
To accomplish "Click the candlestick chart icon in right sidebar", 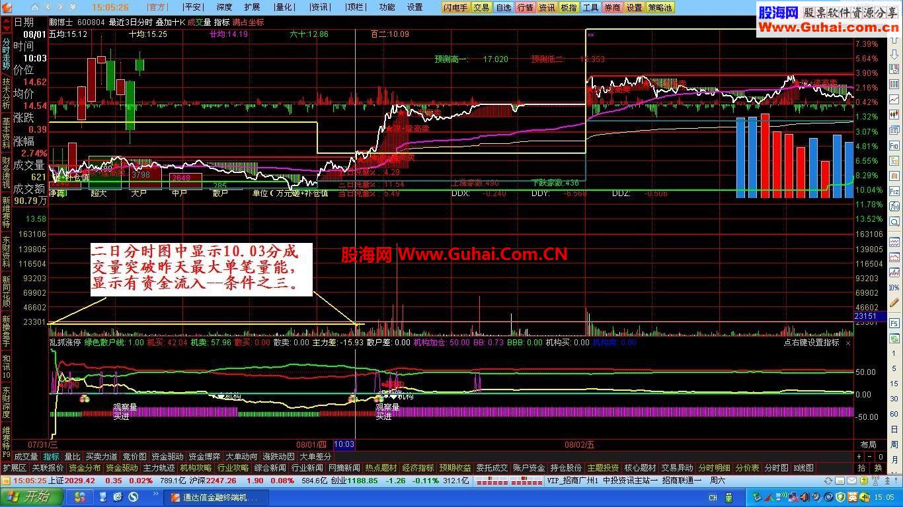I will pyautogui.click(x=894, y=114).
